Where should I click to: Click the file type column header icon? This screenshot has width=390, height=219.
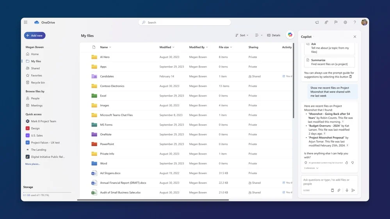[94, 47]
